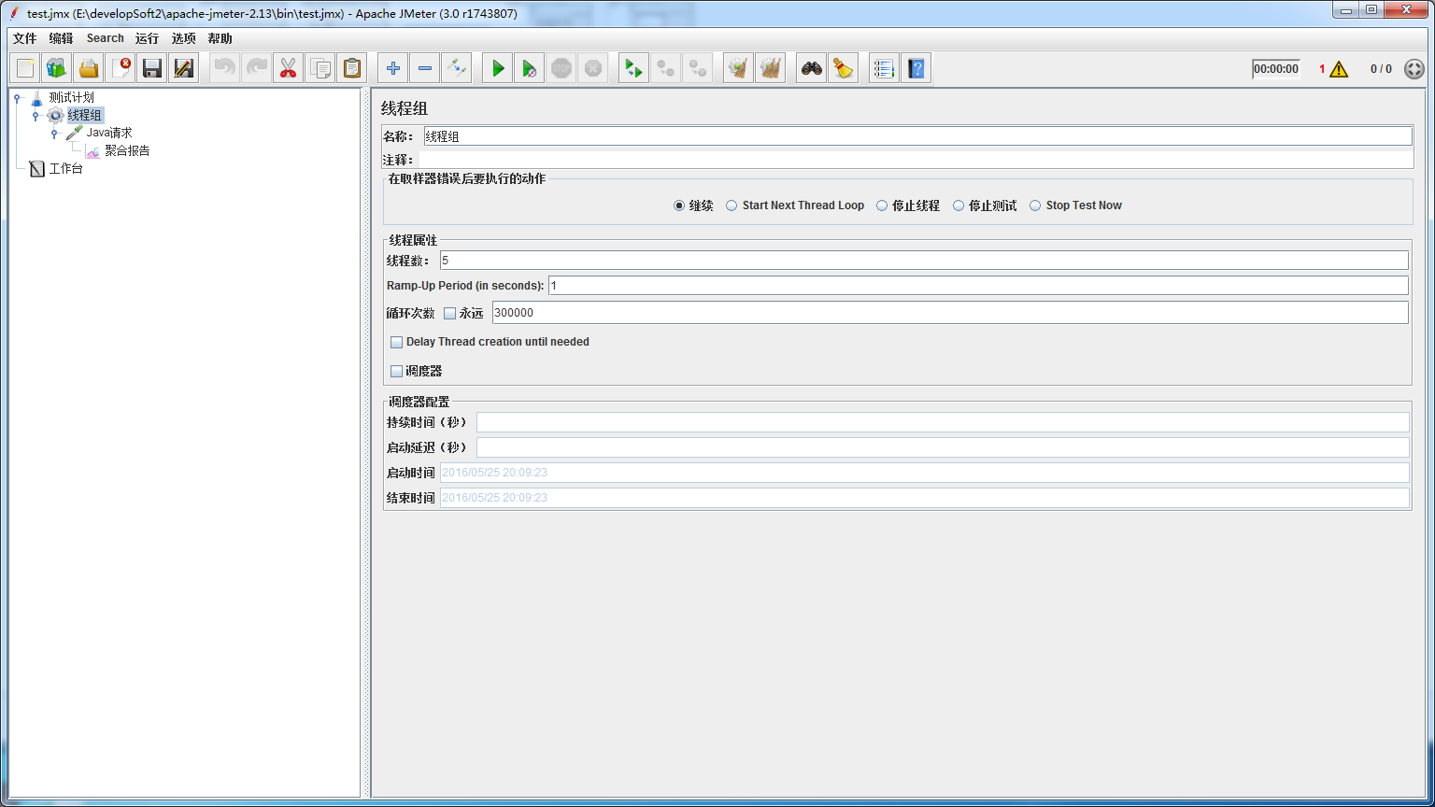Click the yellow warning triangle error indicator

click(x=1339, y=69)
